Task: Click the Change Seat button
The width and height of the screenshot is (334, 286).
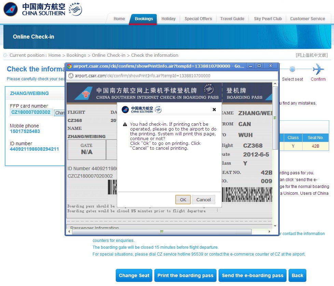Action: tap(134, 275)
